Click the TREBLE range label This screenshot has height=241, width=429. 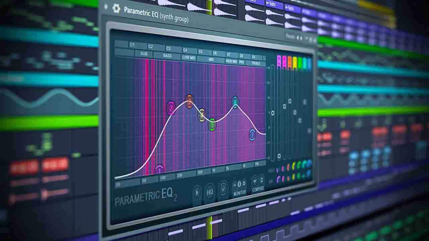pos(255,63)
